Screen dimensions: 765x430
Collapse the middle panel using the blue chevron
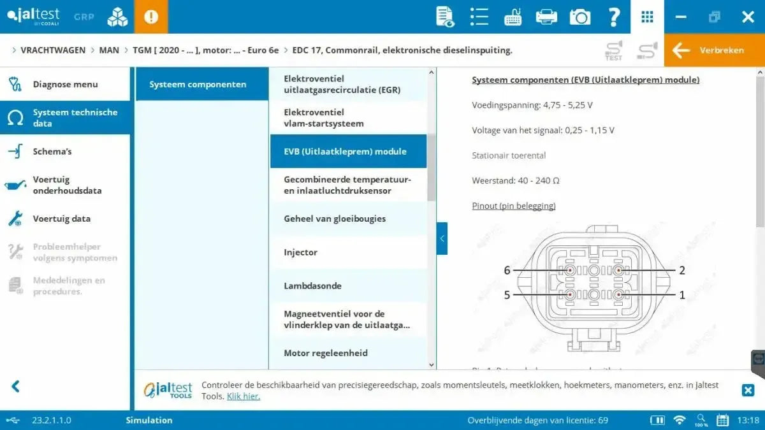(x=442, y=238)
